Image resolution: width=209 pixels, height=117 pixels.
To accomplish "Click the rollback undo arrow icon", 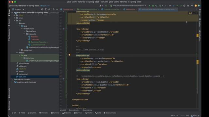I will coord(188,6).
